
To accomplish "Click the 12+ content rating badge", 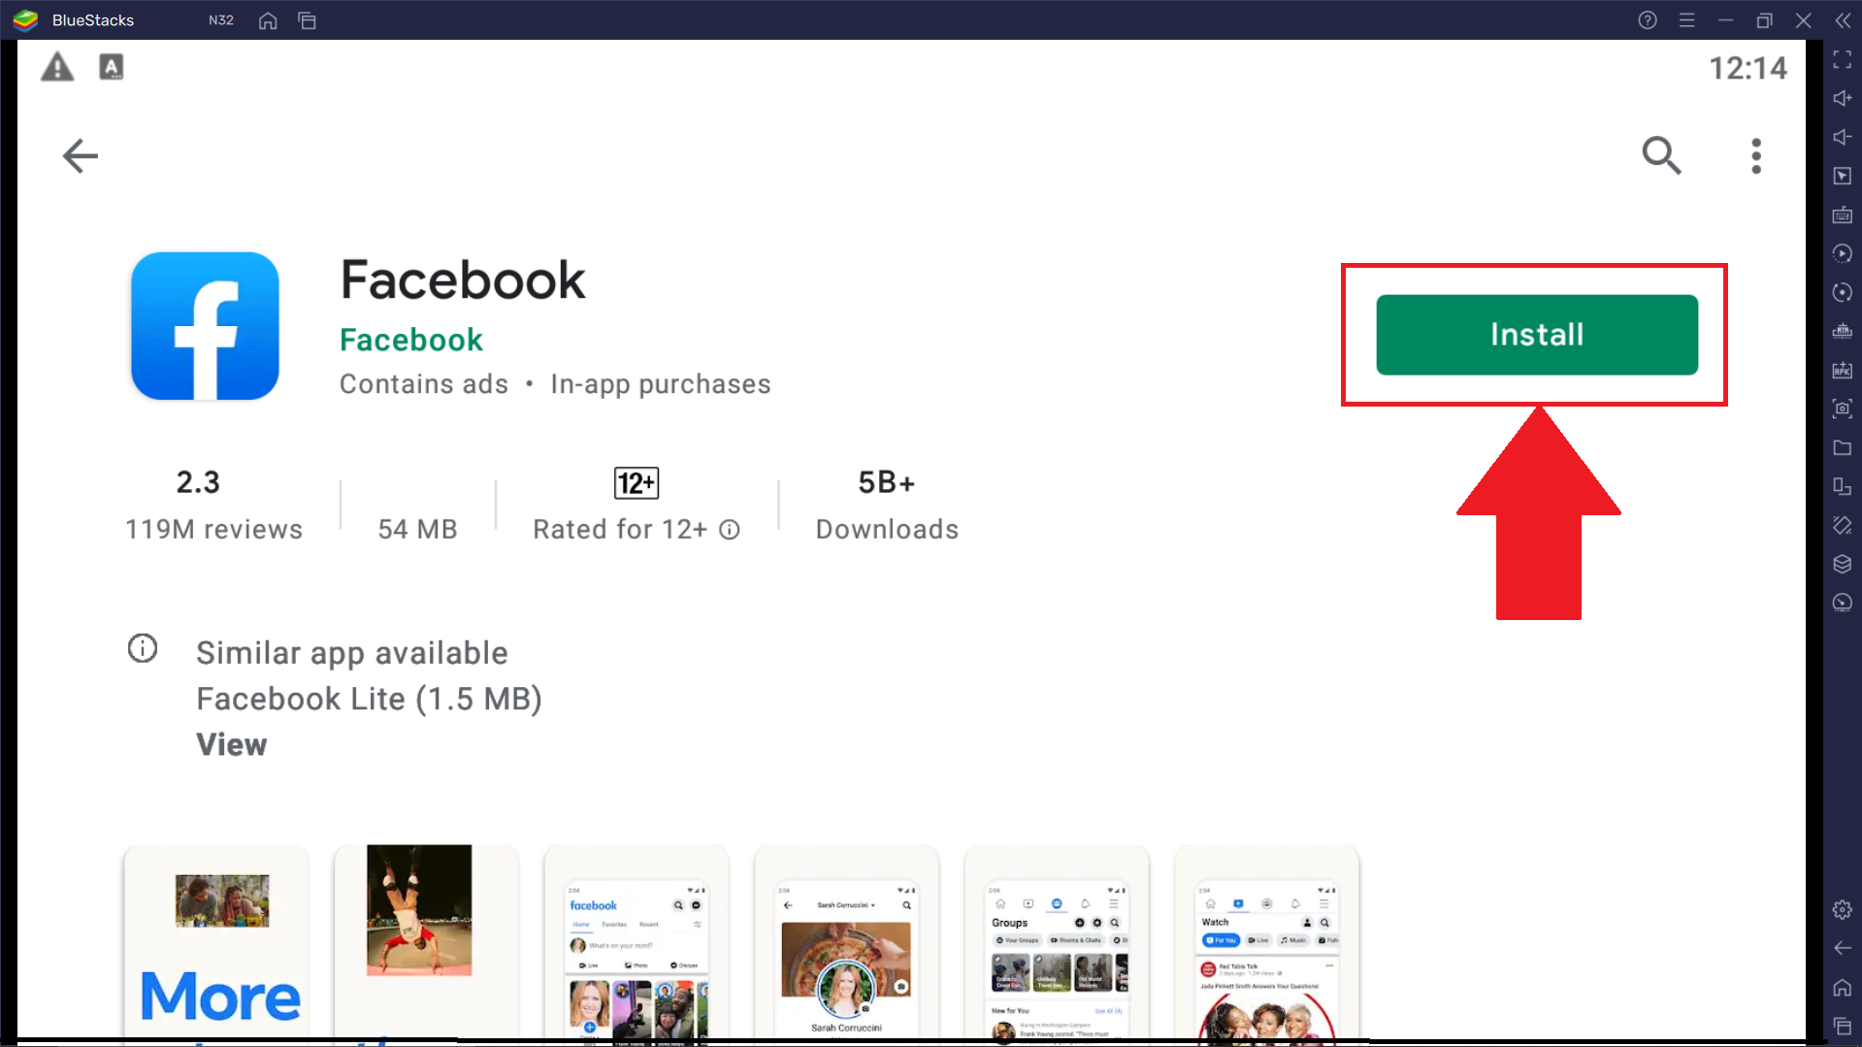I will 637,482.
